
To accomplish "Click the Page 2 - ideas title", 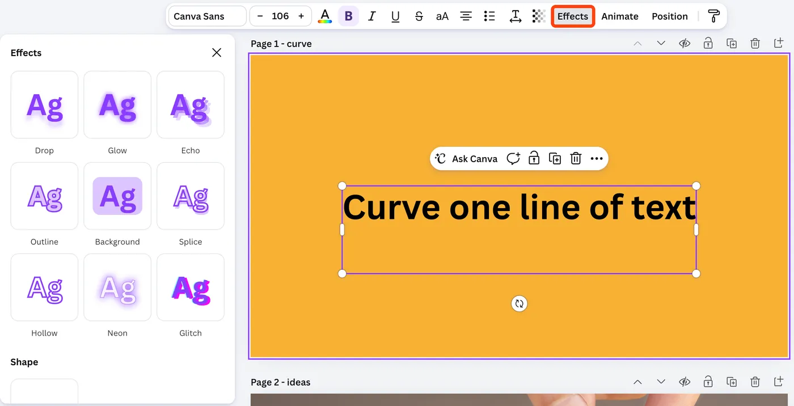I will pos(281,382).
